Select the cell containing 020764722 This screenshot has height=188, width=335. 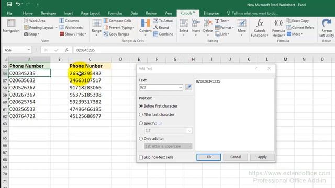tap(29, 116)
